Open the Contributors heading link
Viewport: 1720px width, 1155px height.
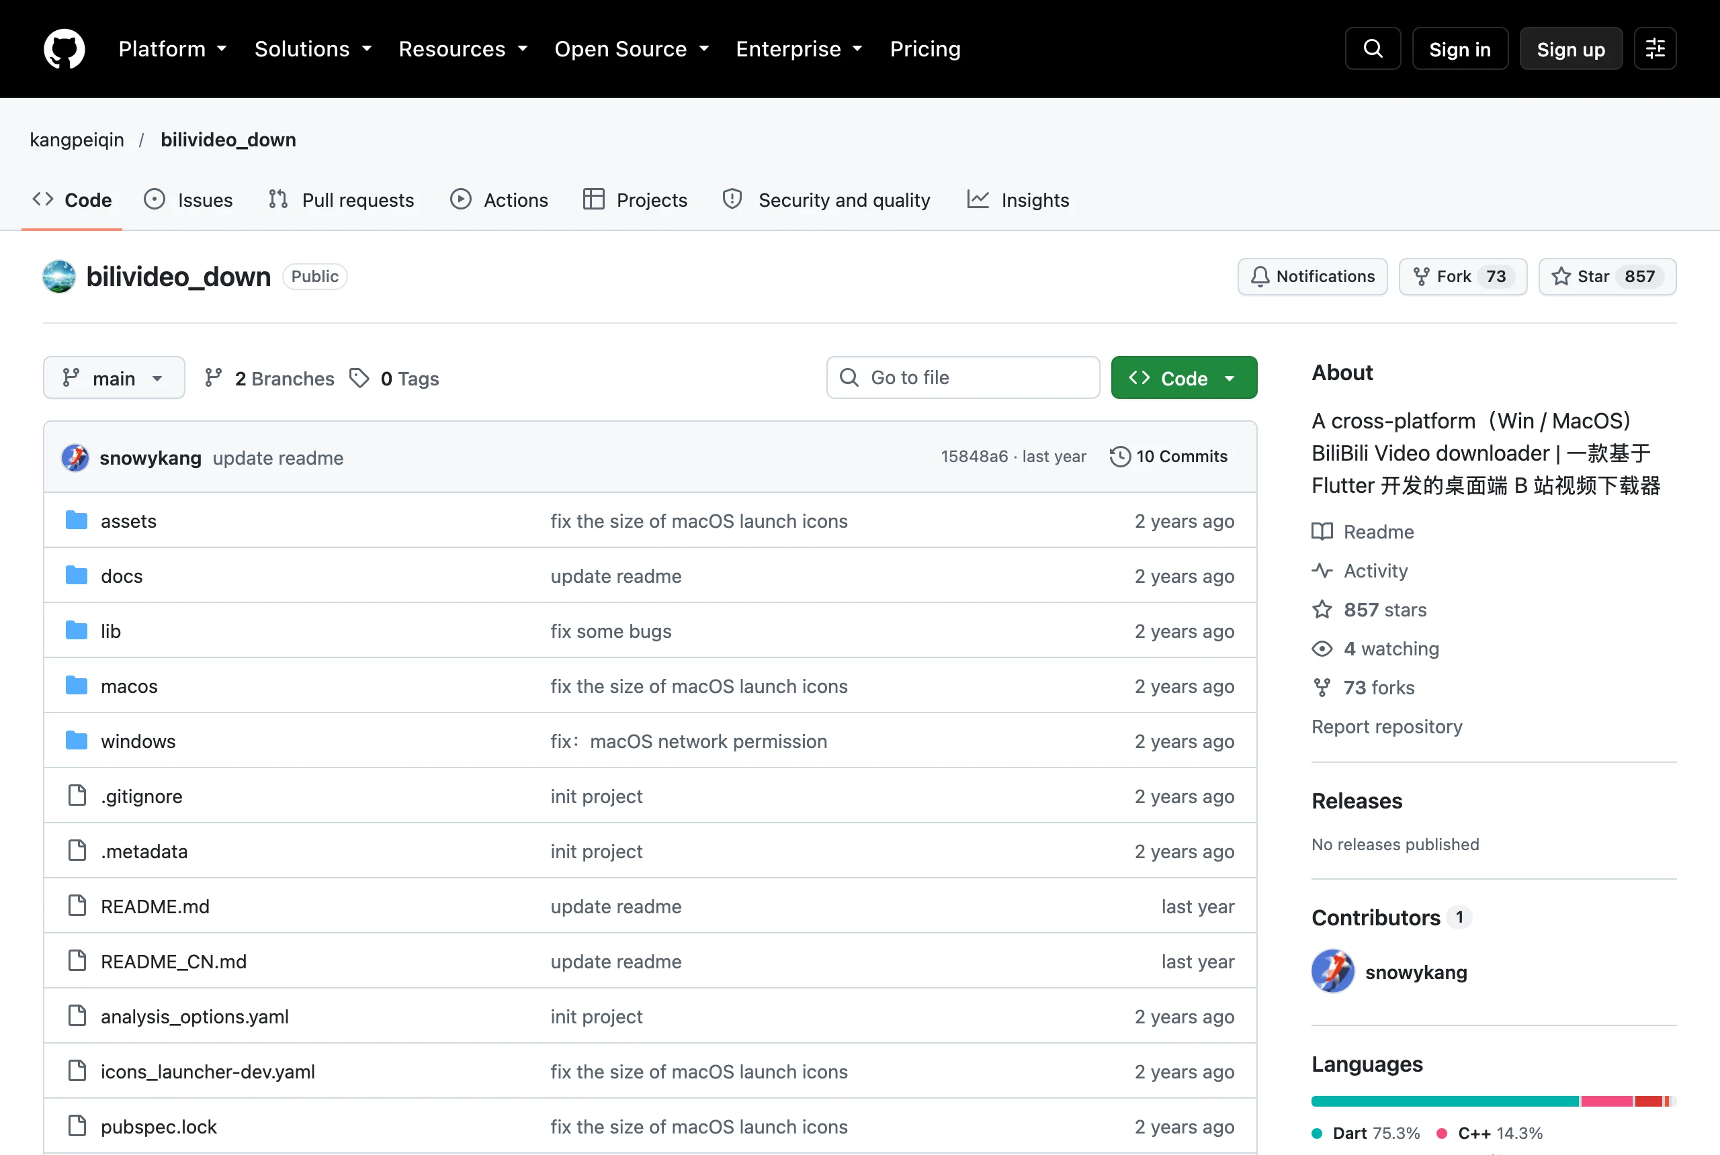(x=1391, y=917)
